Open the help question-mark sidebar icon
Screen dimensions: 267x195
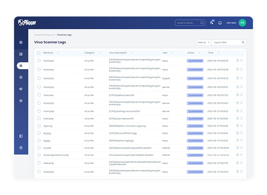pyautogui.click(x=21, y=148)
